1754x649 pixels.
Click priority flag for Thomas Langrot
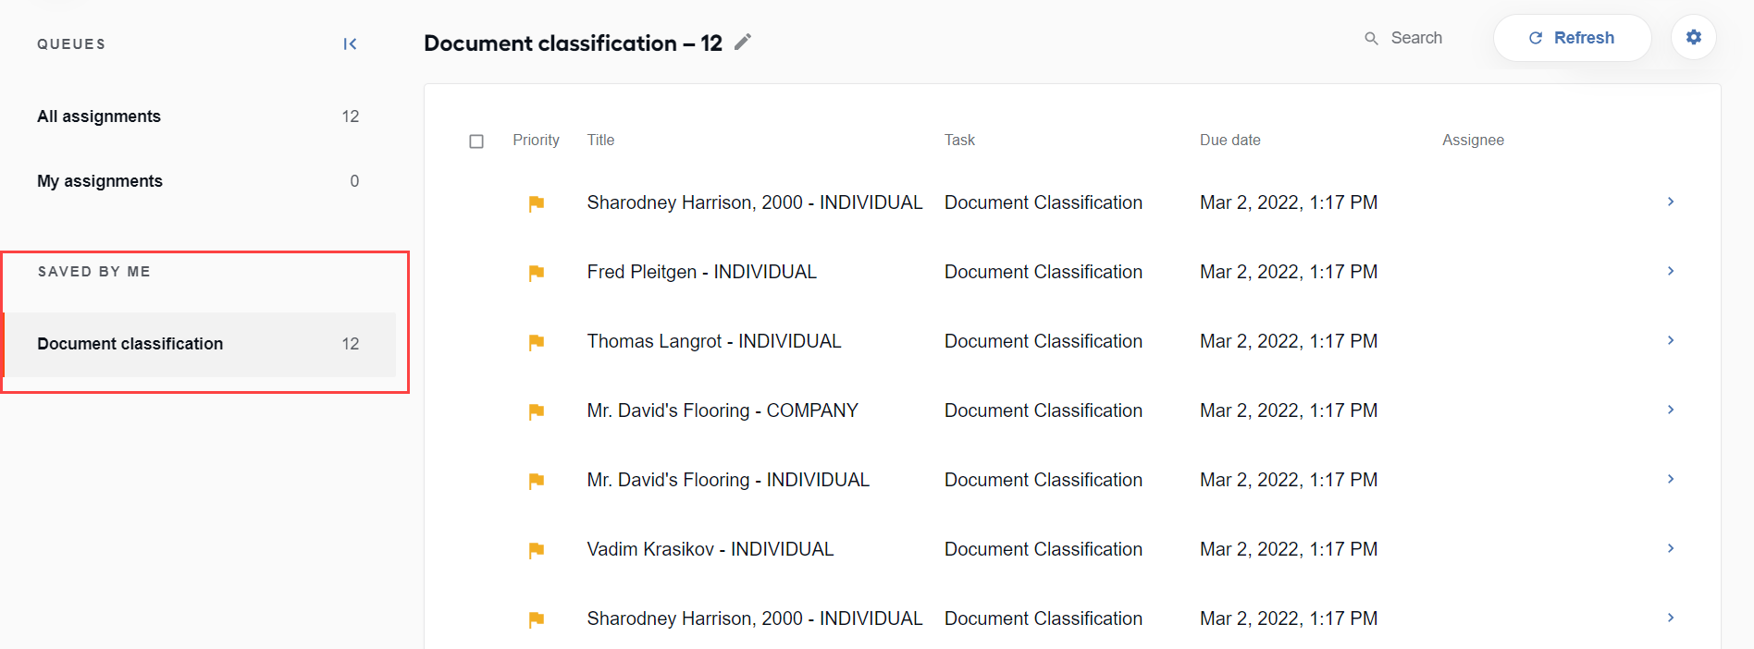tap(536, 342)
